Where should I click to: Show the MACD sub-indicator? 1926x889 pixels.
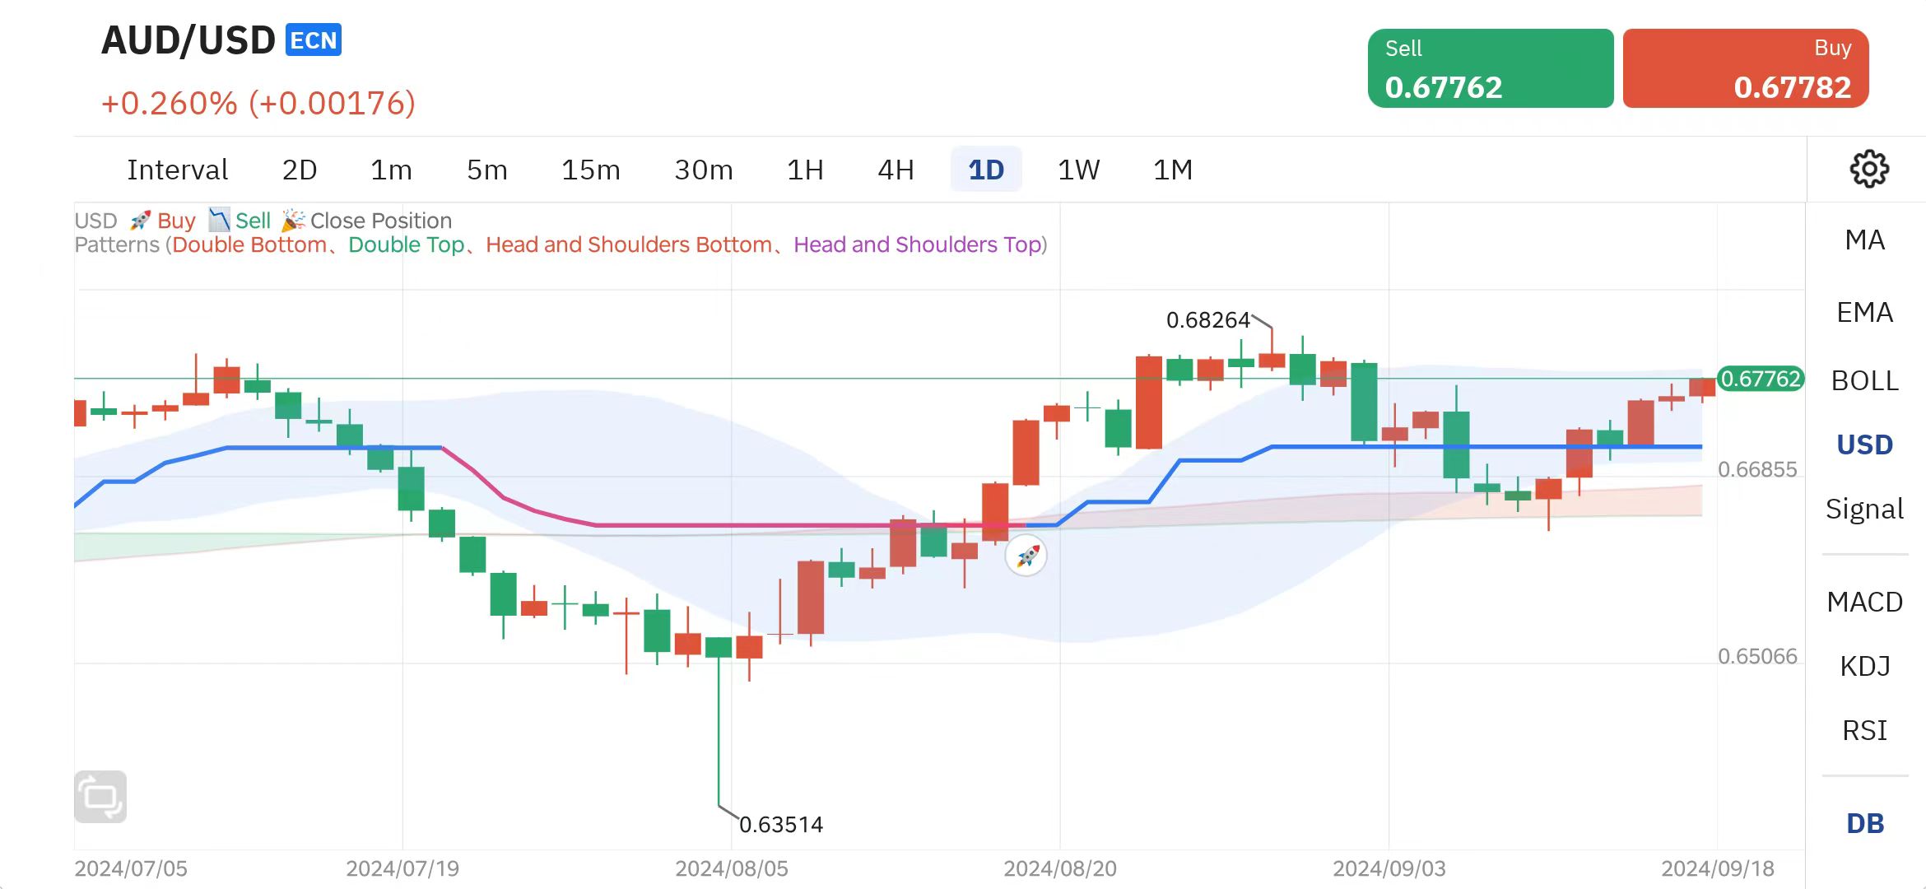(1864, 603)
